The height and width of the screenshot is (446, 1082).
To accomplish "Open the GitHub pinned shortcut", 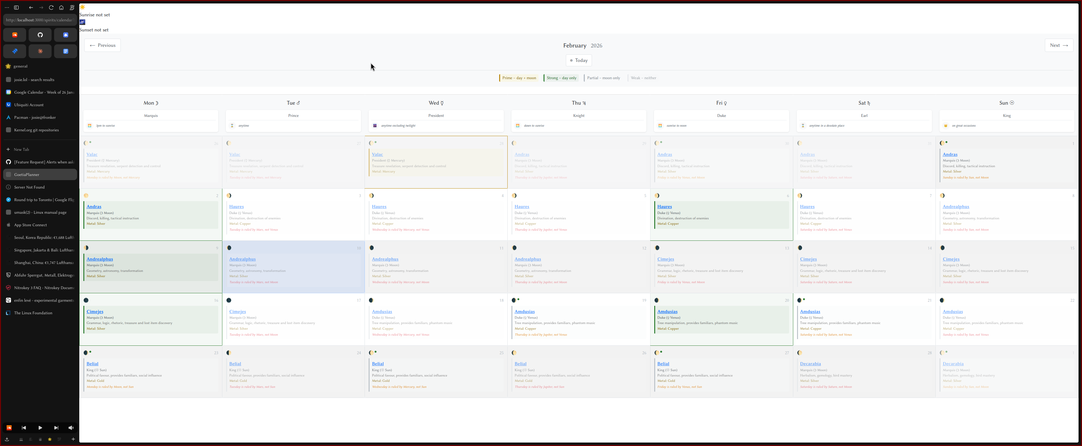I will coord(40,35).
